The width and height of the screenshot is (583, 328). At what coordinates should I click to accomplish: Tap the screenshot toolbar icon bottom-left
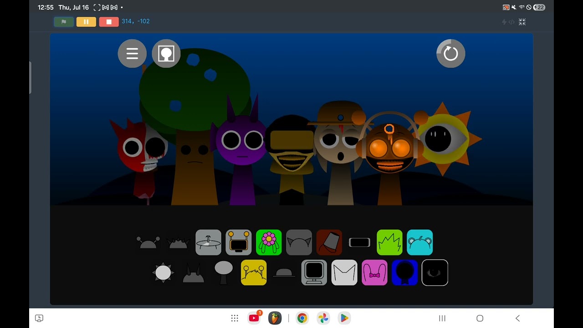tap(39, 318)
